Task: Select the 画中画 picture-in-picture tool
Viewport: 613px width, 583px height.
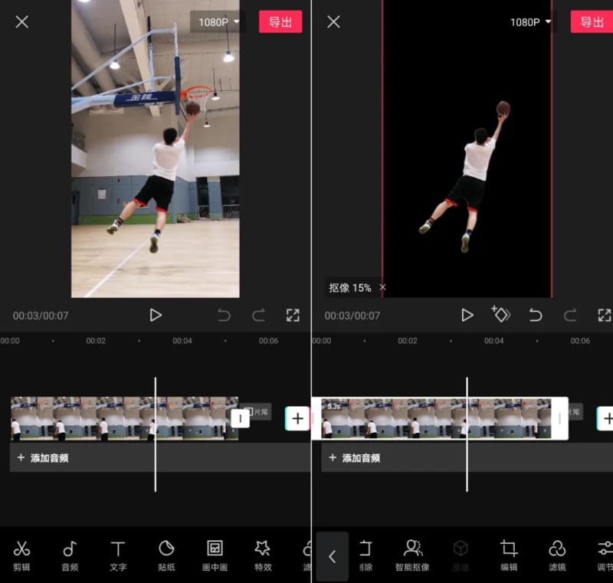Action: [215, 555]
